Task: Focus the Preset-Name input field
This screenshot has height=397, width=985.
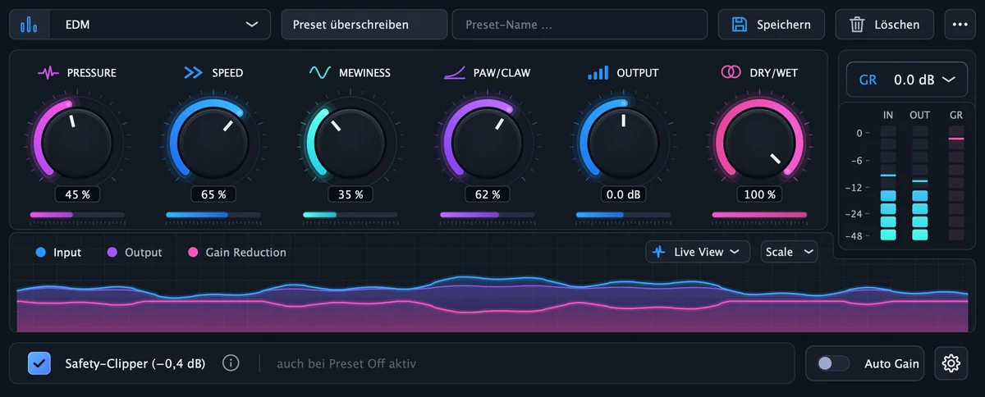Action: (x=580, y=25)
